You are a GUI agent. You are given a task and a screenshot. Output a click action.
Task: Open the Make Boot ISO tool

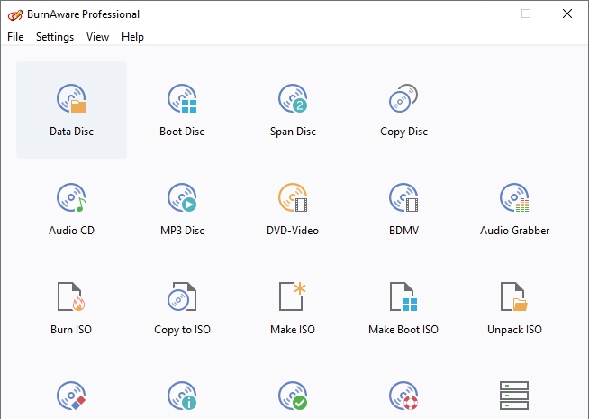pyautogui.click(x=403, y=308)
